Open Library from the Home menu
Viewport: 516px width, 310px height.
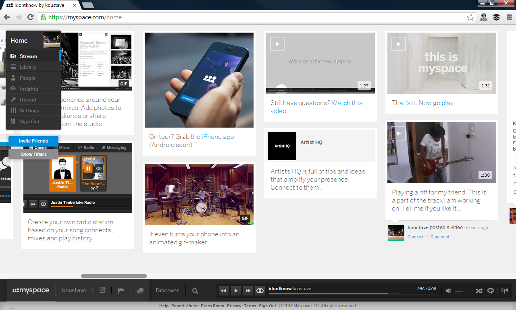[33, 67]
